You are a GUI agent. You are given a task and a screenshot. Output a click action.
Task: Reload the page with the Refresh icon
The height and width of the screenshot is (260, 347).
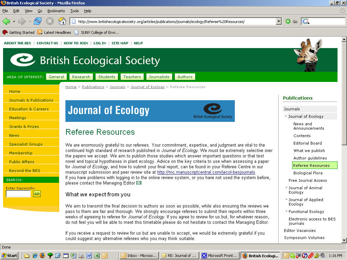[37, 21]
